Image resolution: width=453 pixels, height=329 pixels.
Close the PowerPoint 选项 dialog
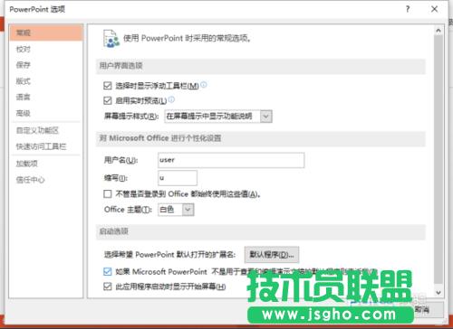[434, 9]
